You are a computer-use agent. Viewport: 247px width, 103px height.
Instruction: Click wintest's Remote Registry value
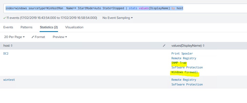tap(184, 80)
